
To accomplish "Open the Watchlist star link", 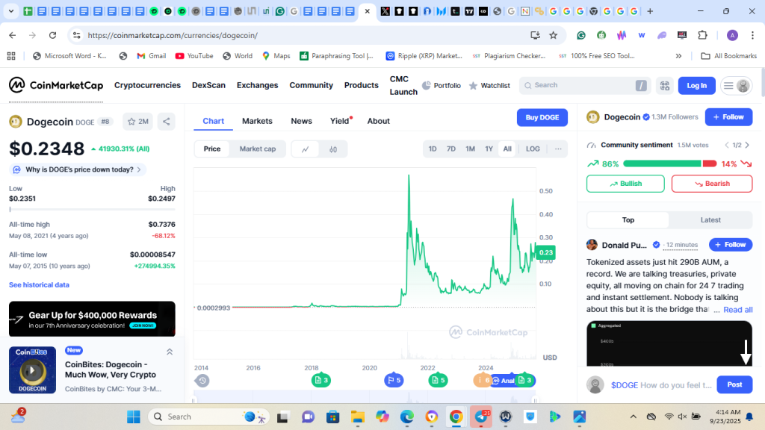I will [489, 85].
